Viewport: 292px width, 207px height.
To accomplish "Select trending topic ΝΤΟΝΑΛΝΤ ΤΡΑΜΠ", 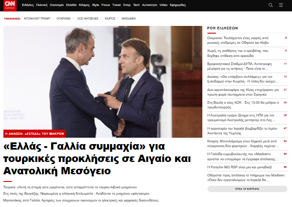I will point(37,18).
